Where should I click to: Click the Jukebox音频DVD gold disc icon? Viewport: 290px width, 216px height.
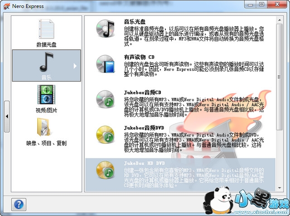(105, 134)
